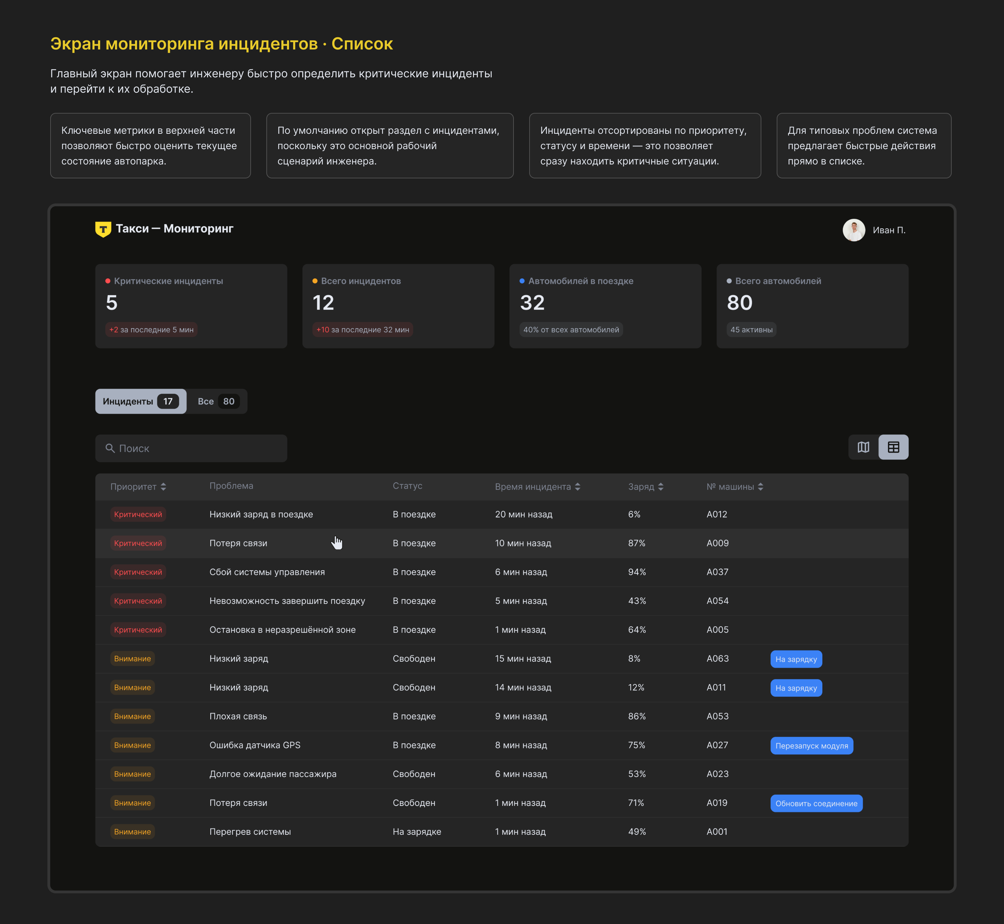Open Ivan P. user avatar
The height and width of the screenshot is (924, 1004).
pos(853,230)
